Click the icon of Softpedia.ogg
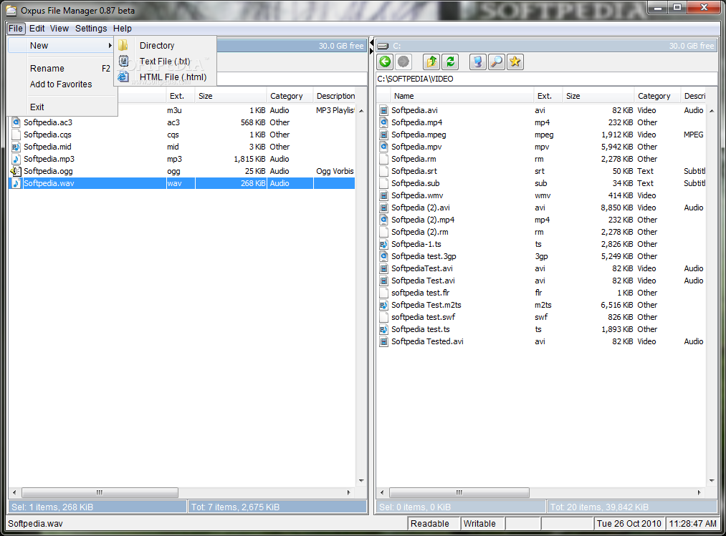The width and height of the screenshot is (726, 536). coord(16,171)
